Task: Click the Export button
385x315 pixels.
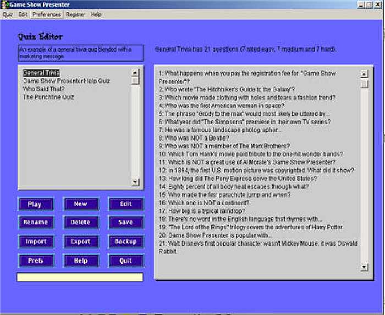Action: tap(81, 242)
